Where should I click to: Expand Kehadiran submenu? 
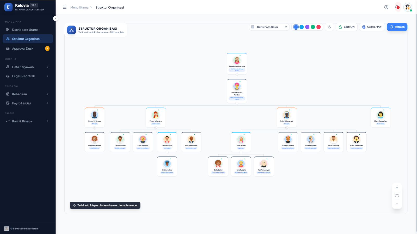click(x=28, y=94)
